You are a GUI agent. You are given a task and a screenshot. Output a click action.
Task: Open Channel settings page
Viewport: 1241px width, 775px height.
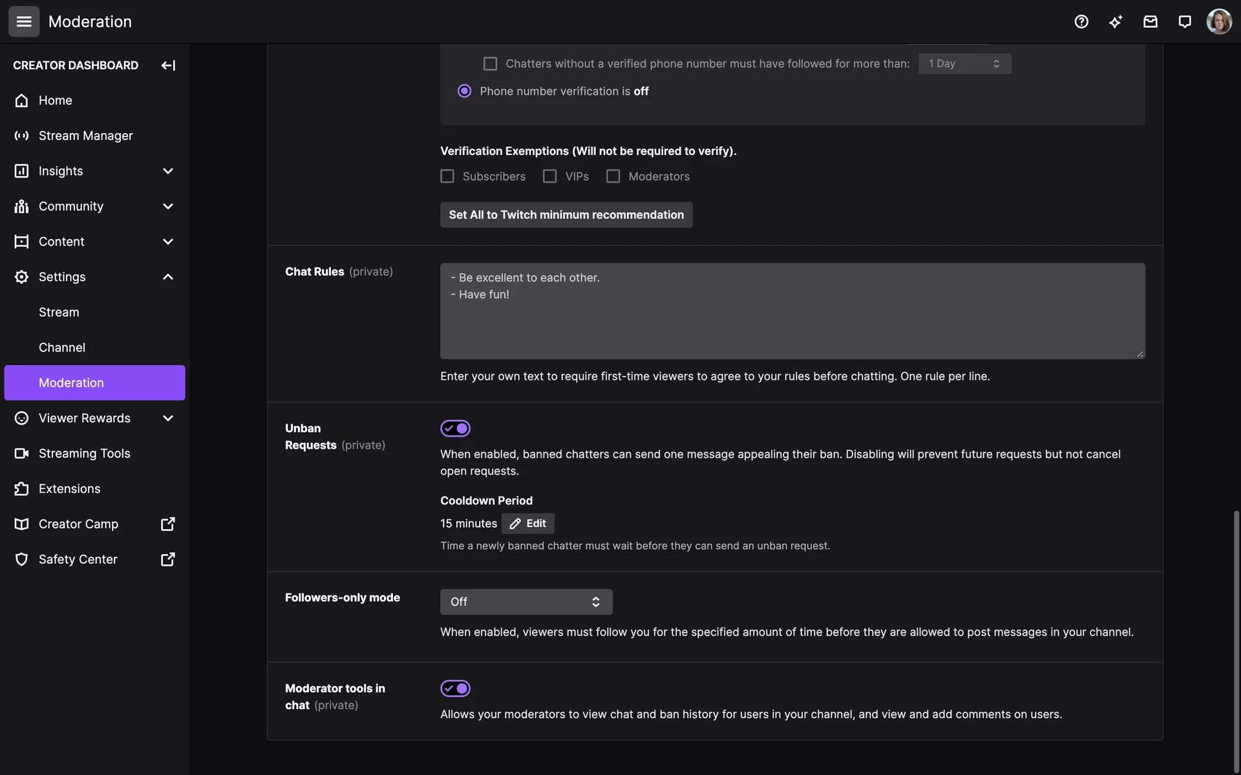coord(62,347)
